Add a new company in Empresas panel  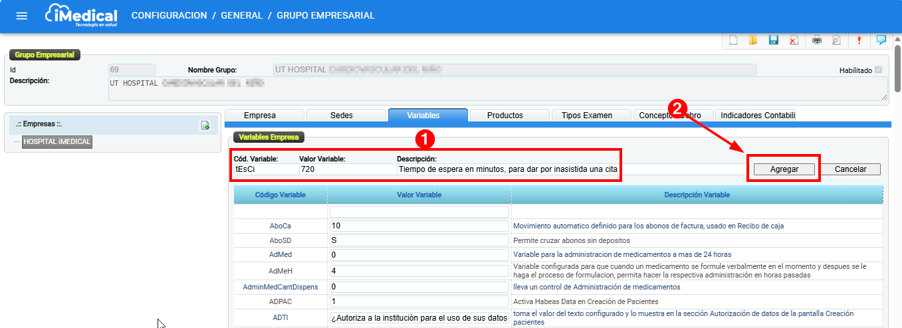coord(205,125)
